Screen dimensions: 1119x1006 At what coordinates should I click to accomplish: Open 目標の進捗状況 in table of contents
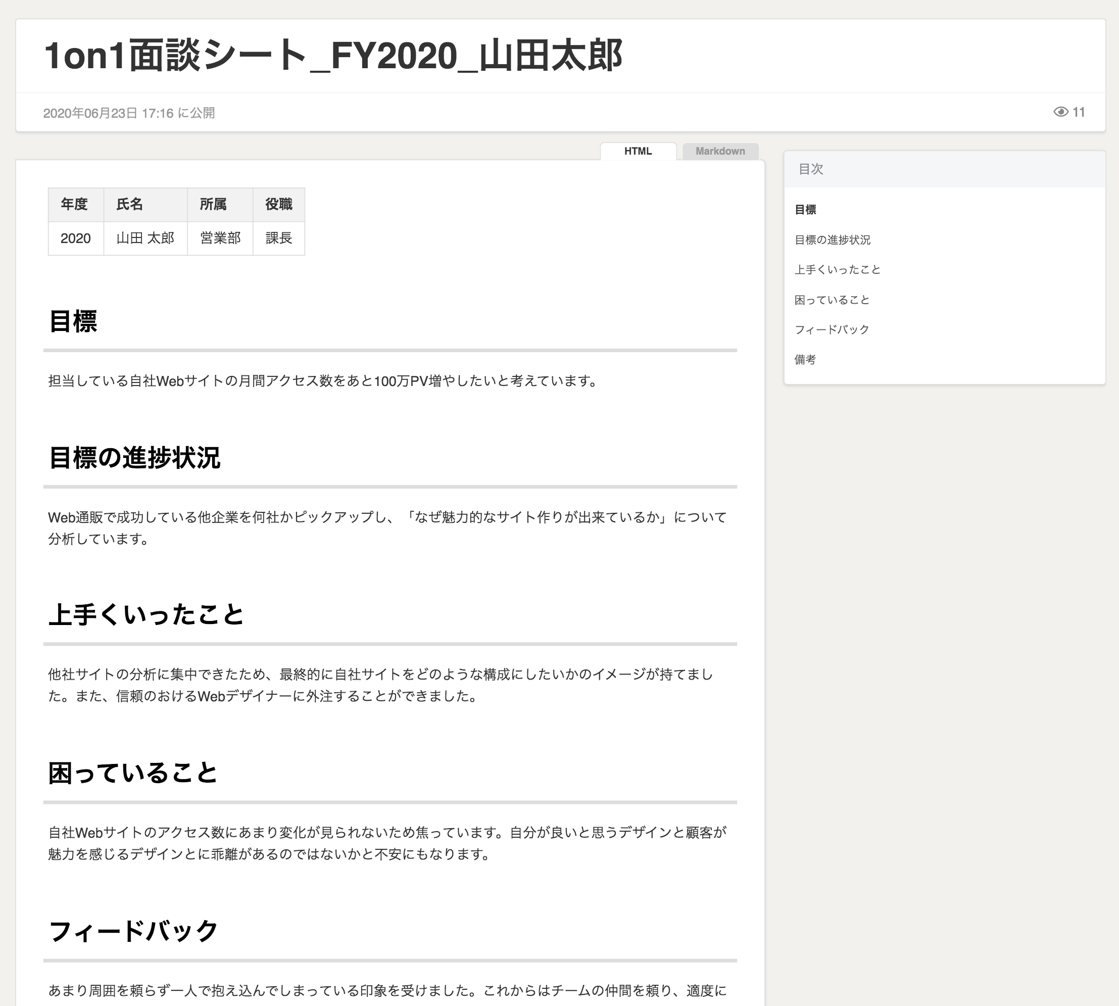(832, 240)
